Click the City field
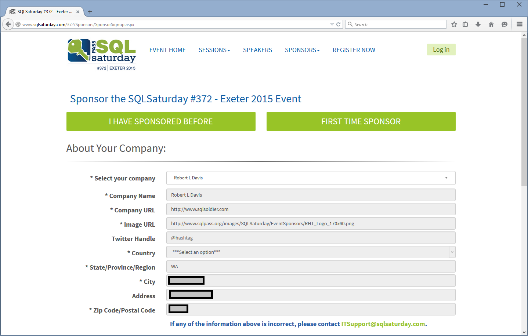This screenshot has width=528, height=336. [311, 281]
